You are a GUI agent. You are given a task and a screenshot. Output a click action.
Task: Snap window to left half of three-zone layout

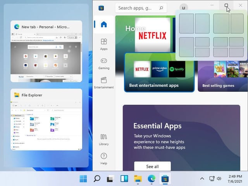(x=186, y=47)
